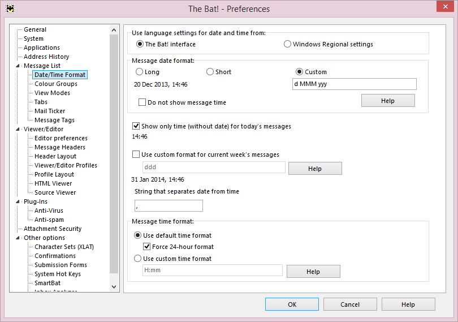Click the bottom Help button
The width and height of the screenshot is (458, 322).
(x=408, y=304)
